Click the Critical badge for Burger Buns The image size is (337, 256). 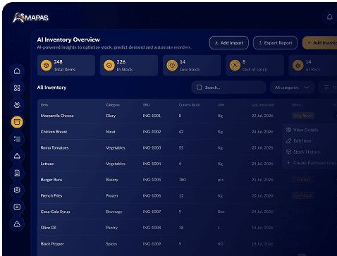click(x=303, y=180)
